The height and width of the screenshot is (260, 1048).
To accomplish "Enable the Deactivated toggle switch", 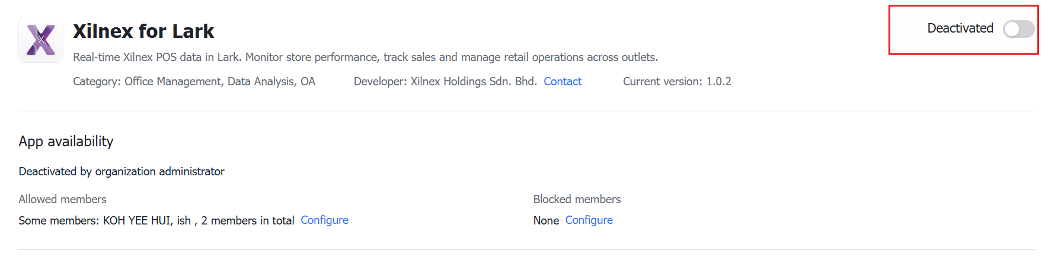I will click(1018, 29).
